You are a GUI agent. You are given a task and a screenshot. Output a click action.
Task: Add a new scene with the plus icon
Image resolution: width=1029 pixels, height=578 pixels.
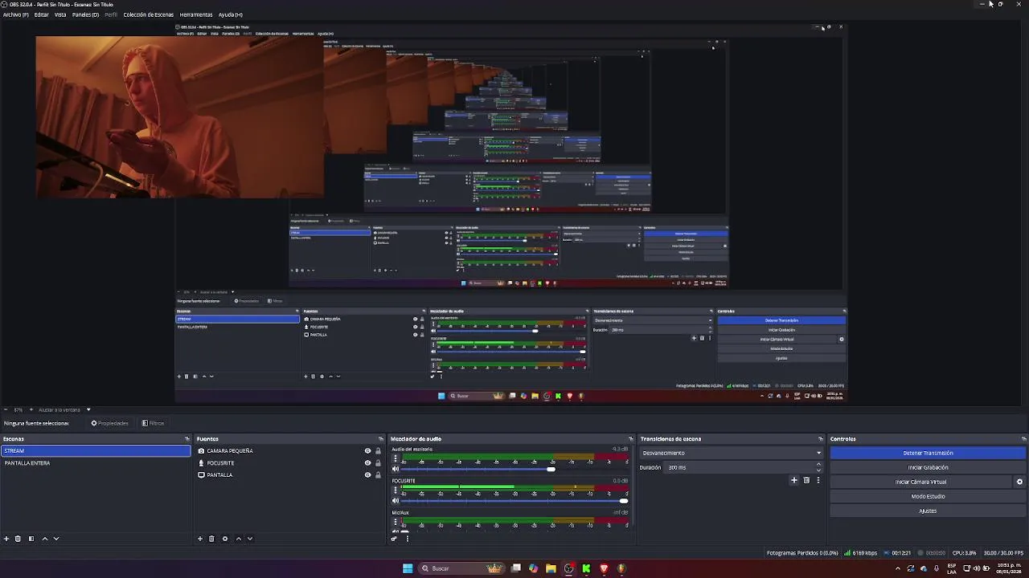[6, 539]
